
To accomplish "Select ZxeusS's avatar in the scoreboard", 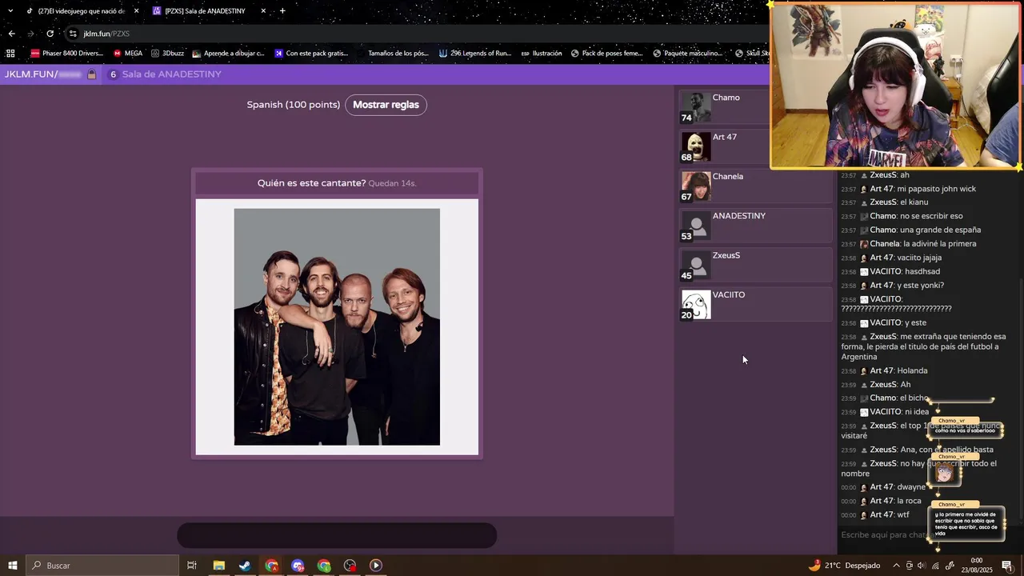I will point(696,265).
